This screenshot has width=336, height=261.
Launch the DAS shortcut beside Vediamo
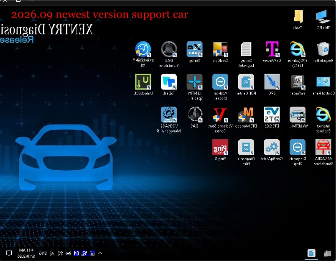click(x=195, y=118)
